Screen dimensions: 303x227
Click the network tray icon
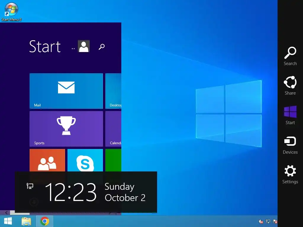coord(268,221)
